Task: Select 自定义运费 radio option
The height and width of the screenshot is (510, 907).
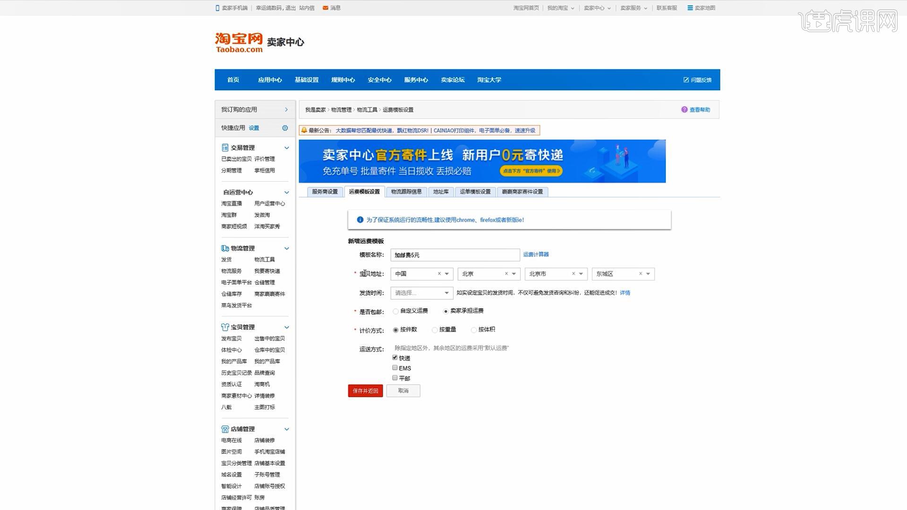Action: 395,312
